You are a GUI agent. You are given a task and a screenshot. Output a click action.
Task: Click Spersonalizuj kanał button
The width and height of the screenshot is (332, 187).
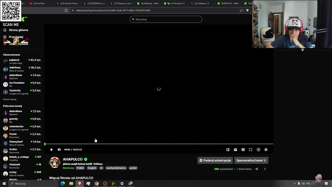251,160
